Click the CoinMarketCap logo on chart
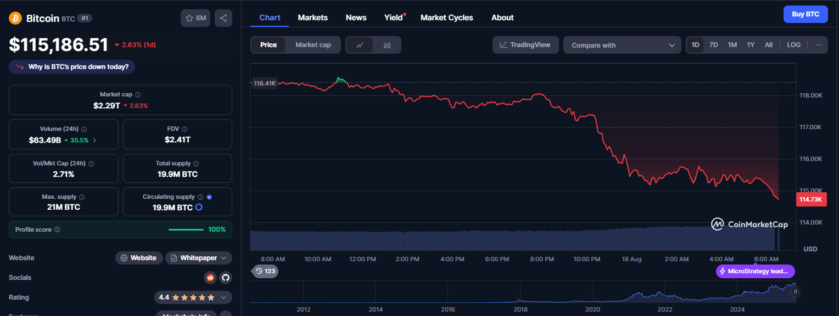839x316 pixels. pyautogui.click(x=749, y=224)
